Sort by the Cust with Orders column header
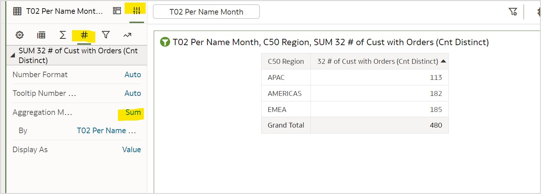Viewport: 541px width, 194px height. 378,62
